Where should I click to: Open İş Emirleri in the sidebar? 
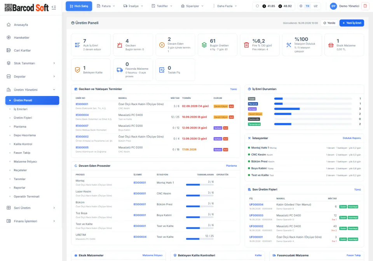click(x=21, y=109)
